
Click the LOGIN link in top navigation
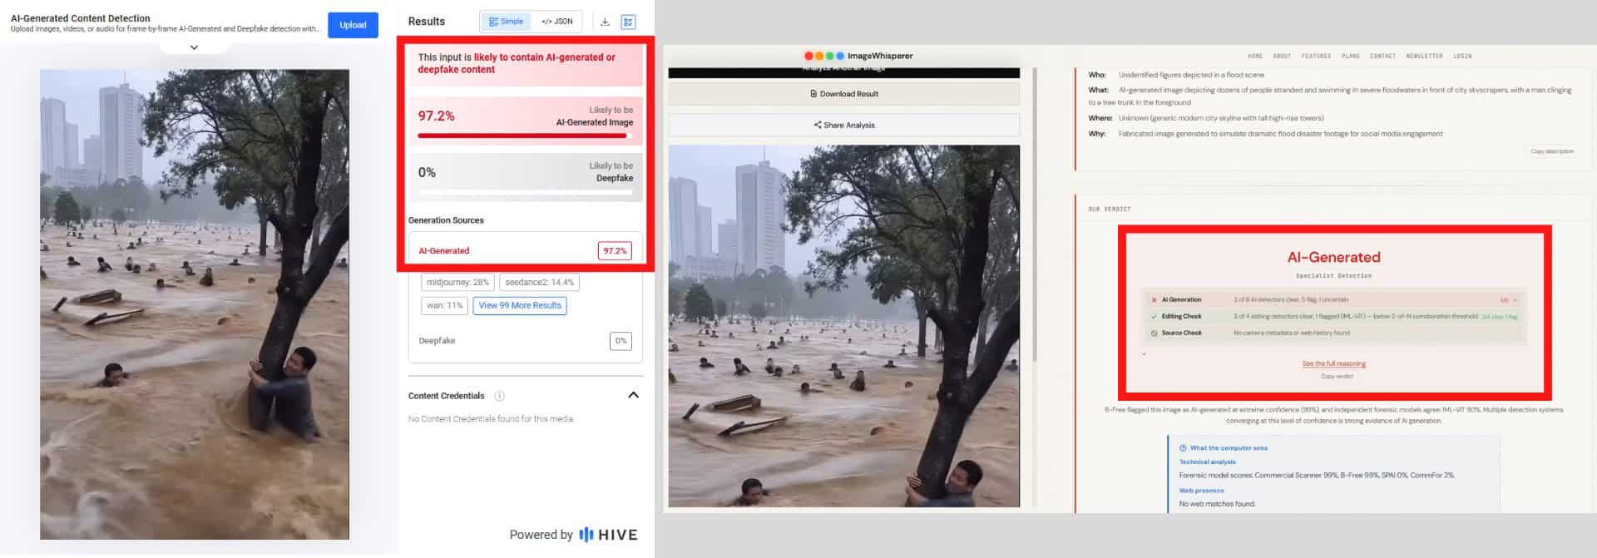pyautogui.click(x=1462, y=57)
